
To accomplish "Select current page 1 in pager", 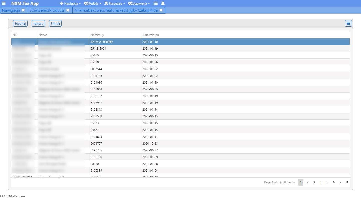I will click(301, 182).
